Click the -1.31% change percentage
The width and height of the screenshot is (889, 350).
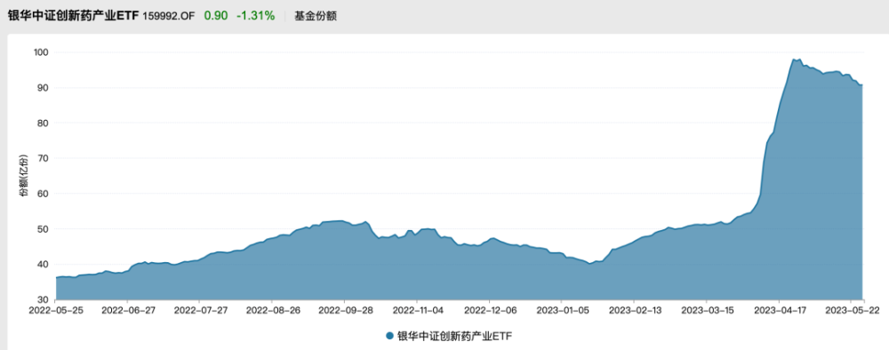click(x=255, y=16)
